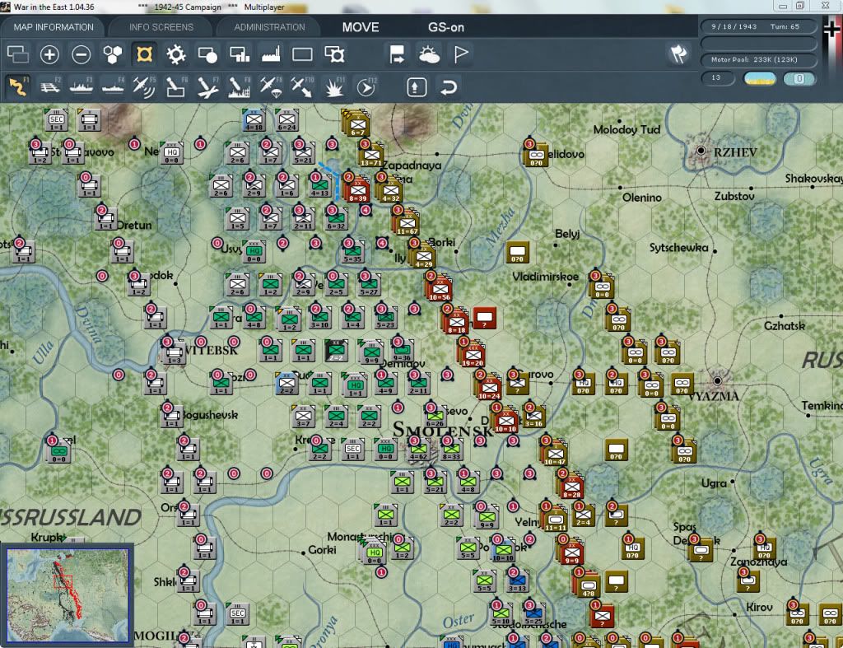Select the F2 rail mode icon
Screen dimensions: 843x648
(50, 86)
